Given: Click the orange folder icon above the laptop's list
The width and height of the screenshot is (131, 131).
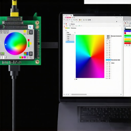Looking at the screenshot, I should (66, 28).
